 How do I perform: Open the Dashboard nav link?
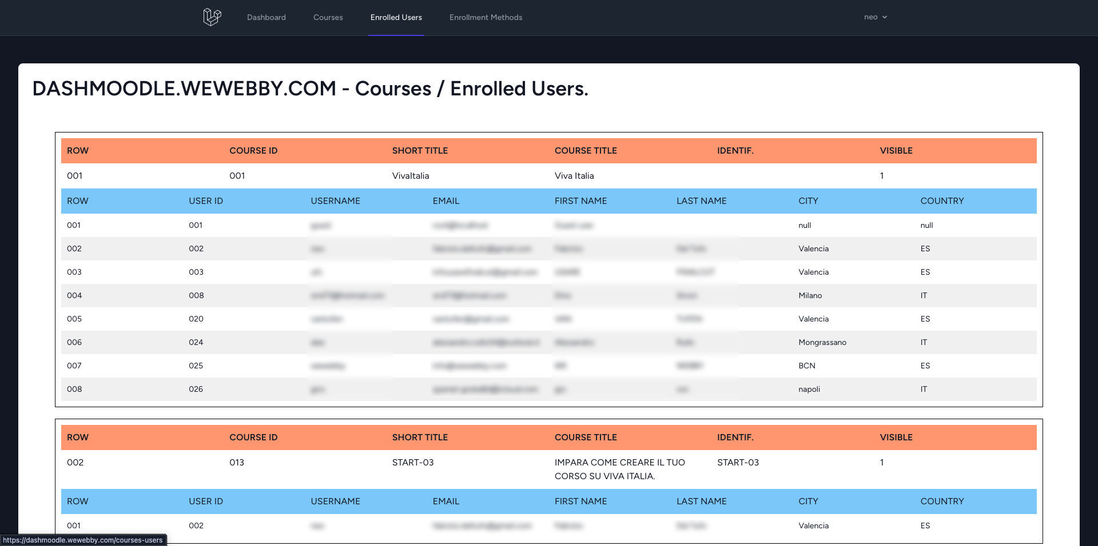266,17
